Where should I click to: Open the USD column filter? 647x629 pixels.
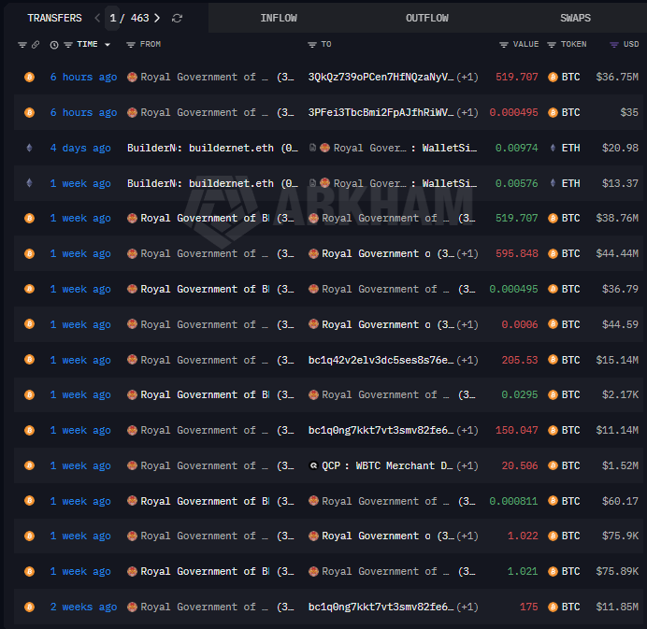tap(614, 45)
